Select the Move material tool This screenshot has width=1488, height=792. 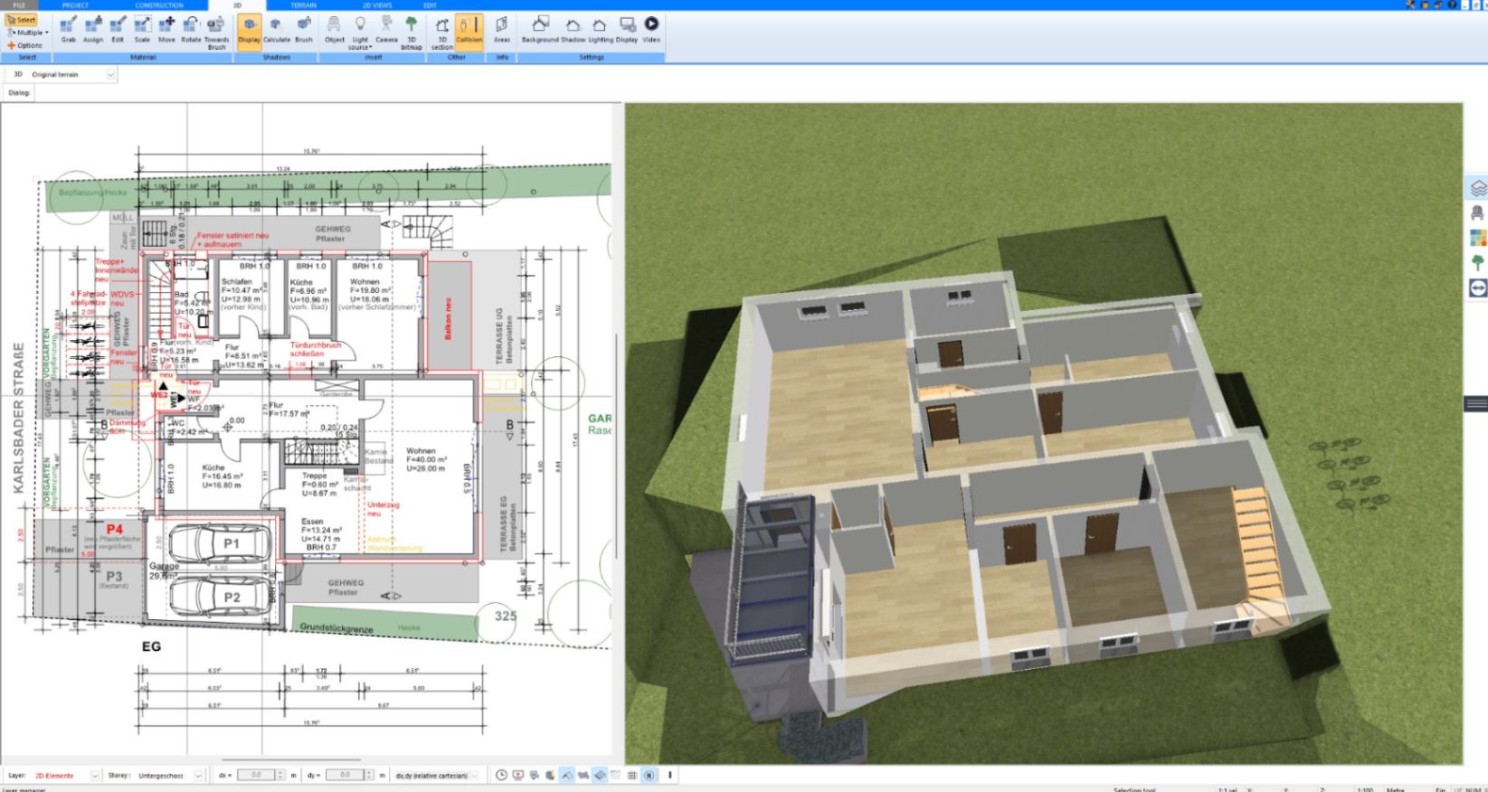166,29
